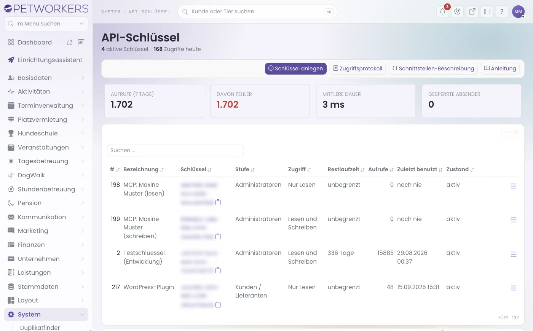
Task: Export table as xlsx
Action: click(503, 317)
